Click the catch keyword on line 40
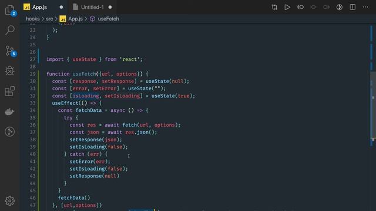Image resolution: width=376 pixels, height=211 pixels. (x=77, y=154)
